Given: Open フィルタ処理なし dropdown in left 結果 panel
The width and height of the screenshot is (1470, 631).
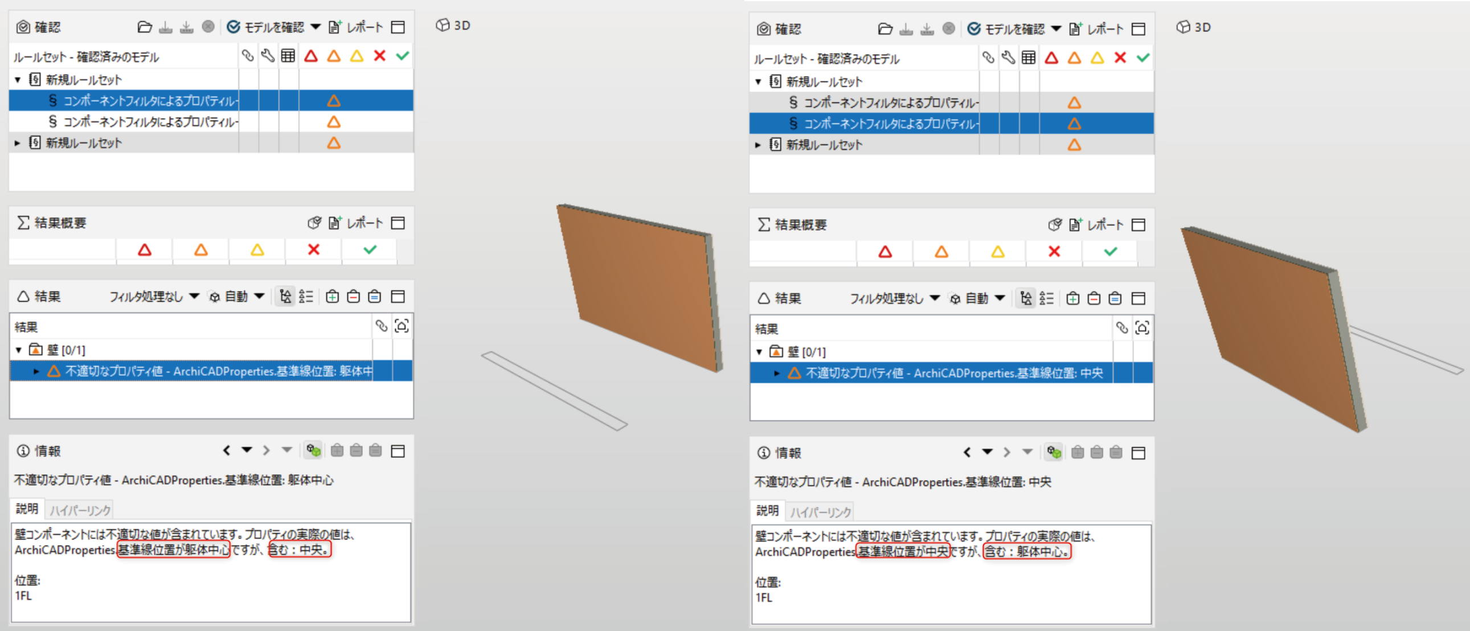Looking at the screenshot, I should point(154,297).
